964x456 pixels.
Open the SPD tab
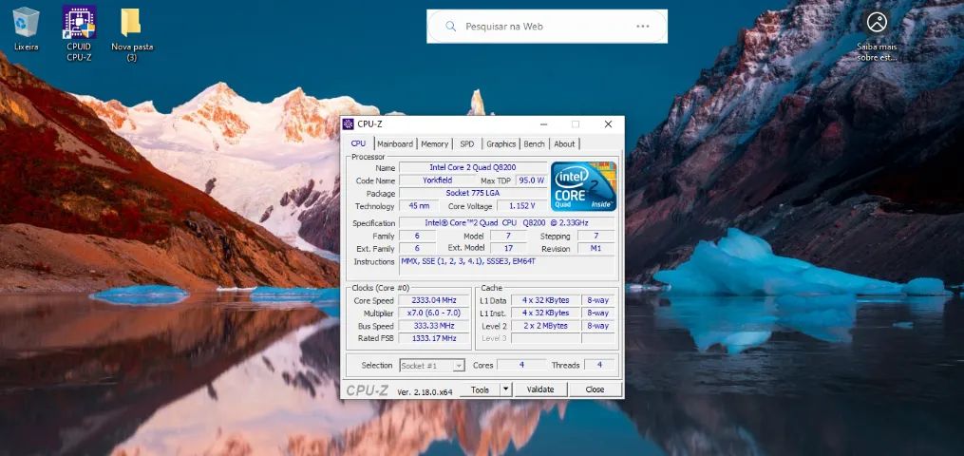point(467,143)
